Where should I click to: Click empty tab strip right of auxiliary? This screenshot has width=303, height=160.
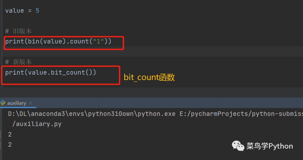(x=159, y=103)
